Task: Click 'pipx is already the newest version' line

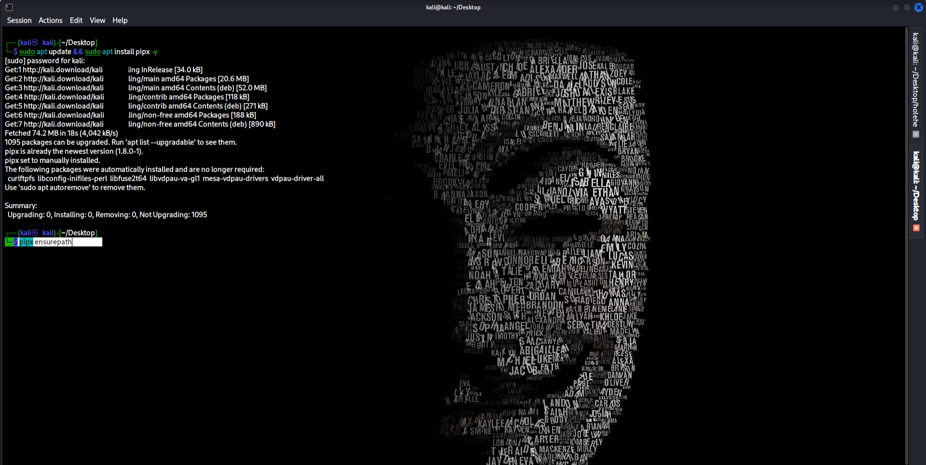Action: (x=74, y=151)
